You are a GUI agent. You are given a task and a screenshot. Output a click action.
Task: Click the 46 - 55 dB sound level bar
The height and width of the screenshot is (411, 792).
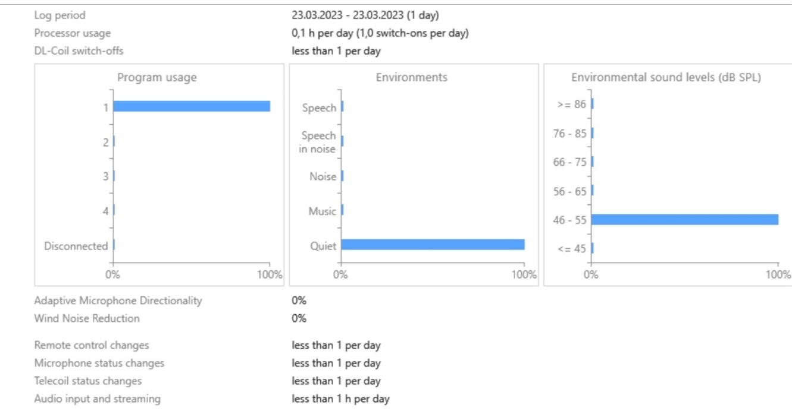tap(684, 220)
